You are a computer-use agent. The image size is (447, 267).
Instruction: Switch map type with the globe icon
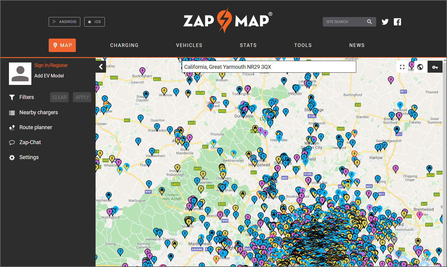coord(420,67)
